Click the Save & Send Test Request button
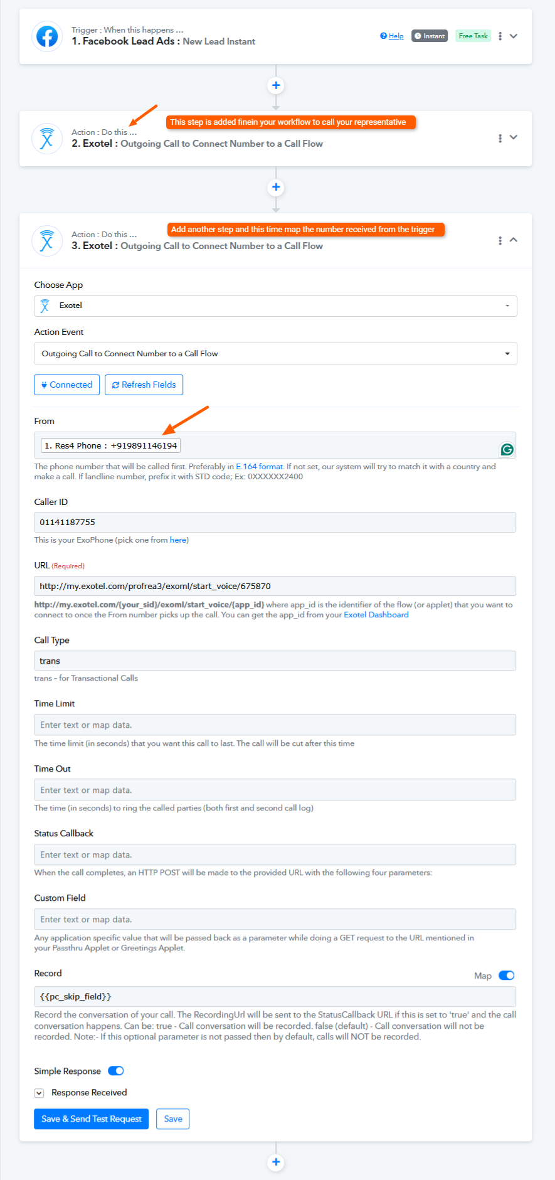Screen dimensions: 555x1180 (91, 1119)
